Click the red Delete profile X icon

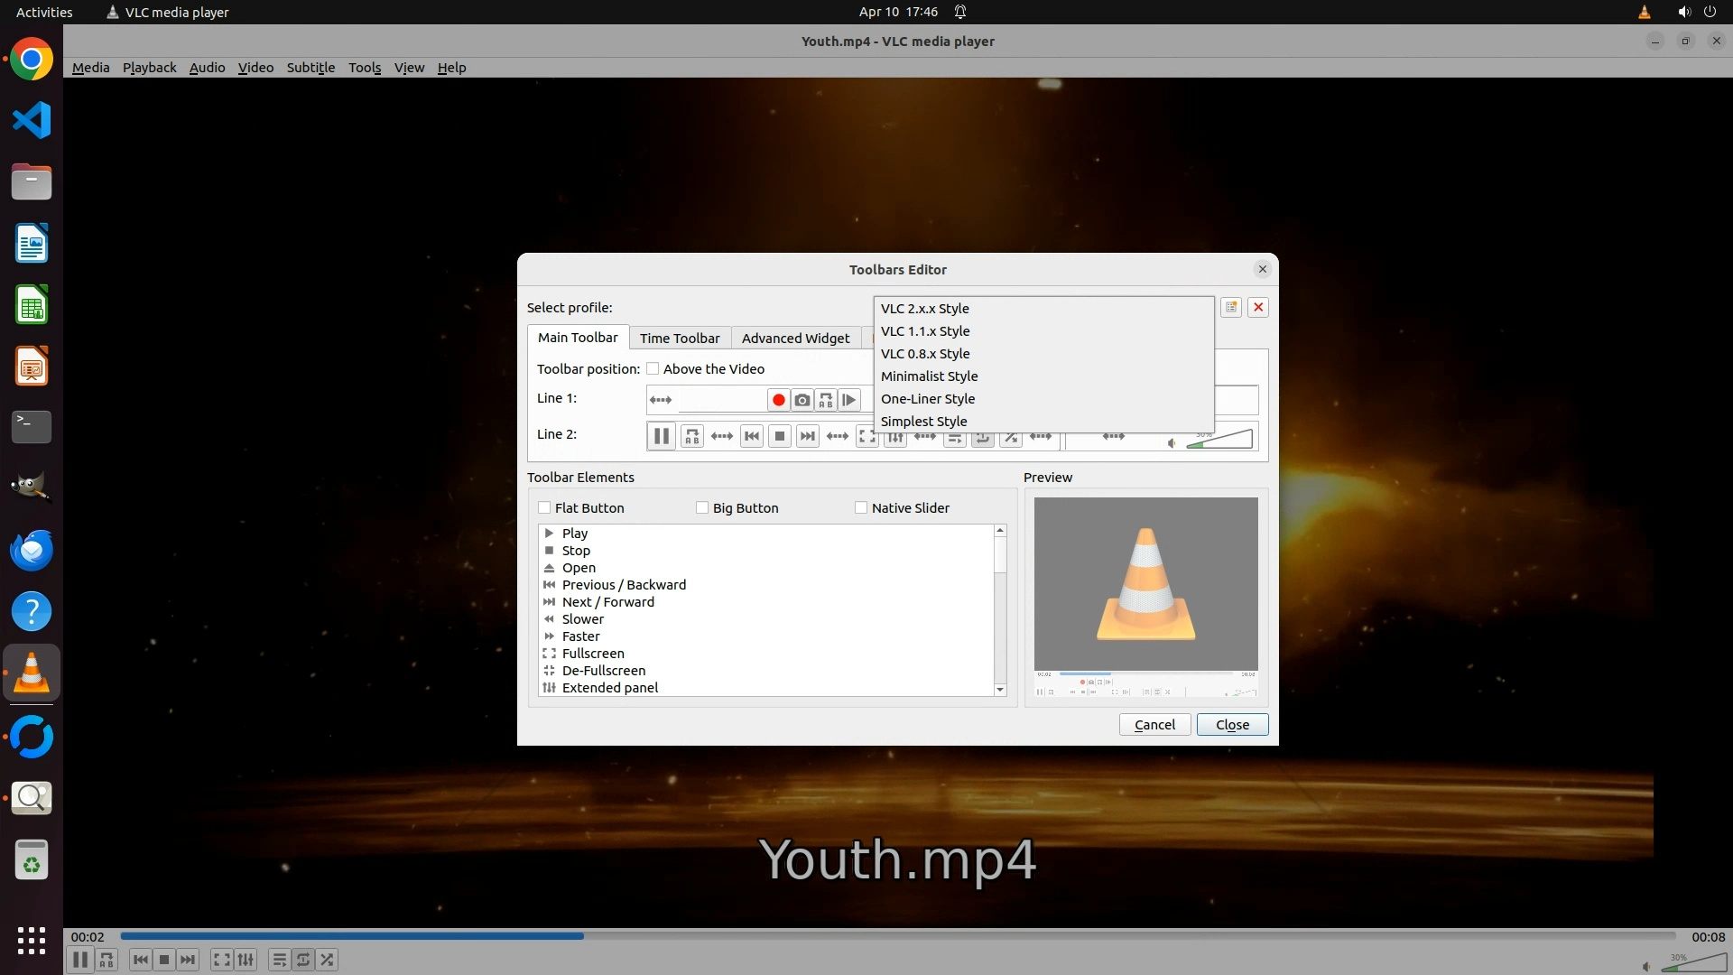tap(1258, 308)
